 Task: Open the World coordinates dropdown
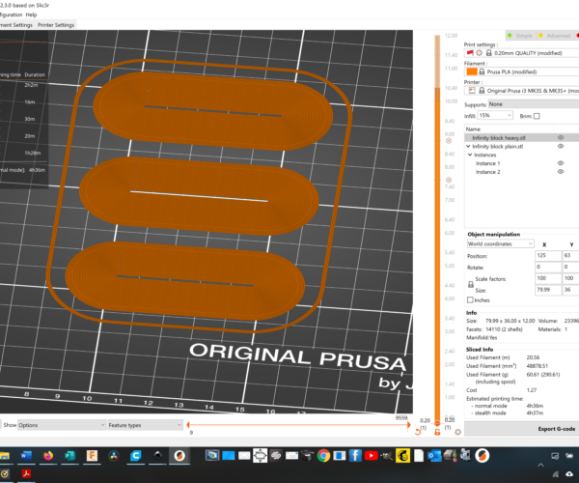pos(503,244)
